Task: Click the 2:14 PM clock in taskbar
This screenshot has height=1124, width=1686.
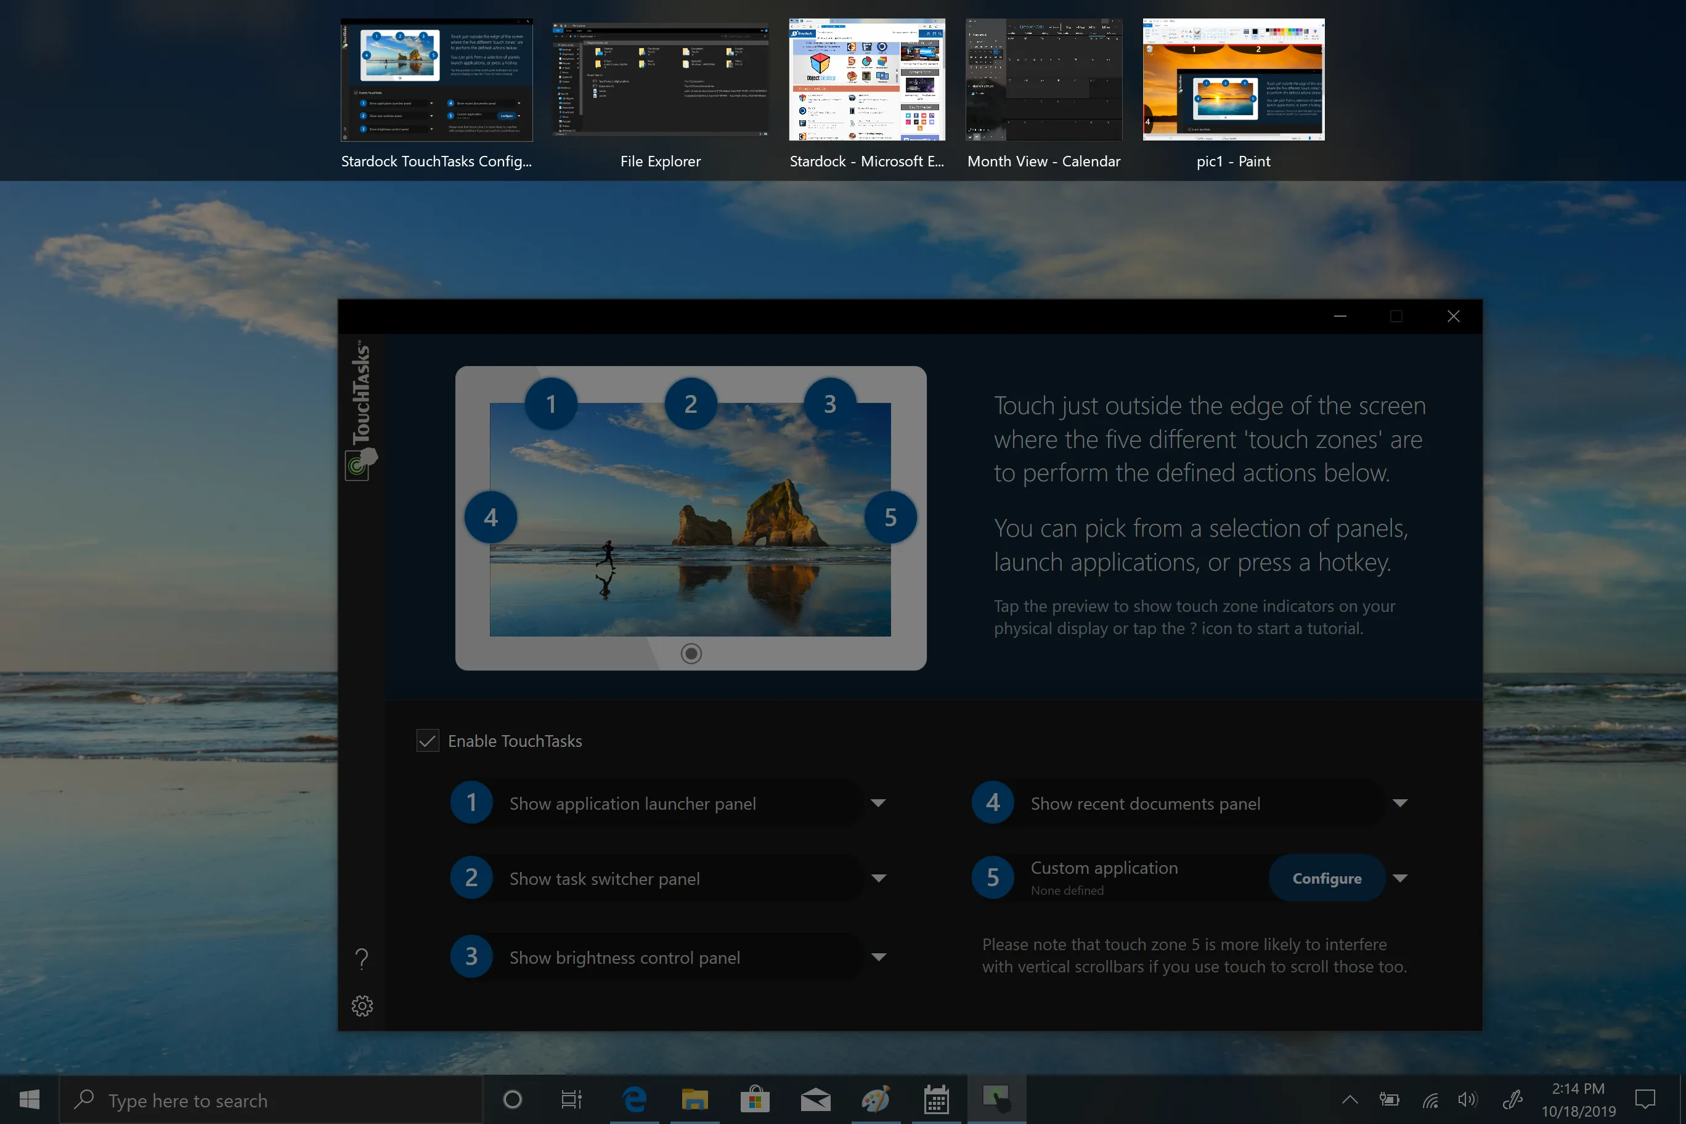Action: 1578,1088
